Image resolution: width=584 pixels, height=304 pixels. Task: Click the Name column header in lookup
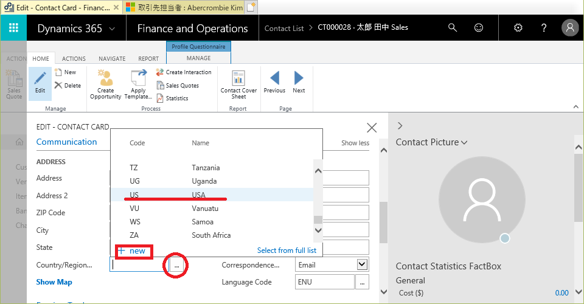[x=200, y=143]
